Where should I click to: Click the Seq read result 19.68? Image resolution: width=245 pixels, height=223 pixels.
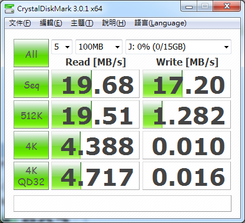click(95, 84)
